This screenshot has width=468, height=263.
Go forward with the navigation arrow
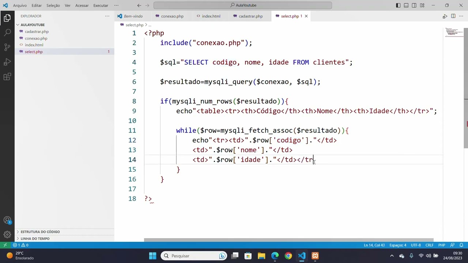click(147, 5)
